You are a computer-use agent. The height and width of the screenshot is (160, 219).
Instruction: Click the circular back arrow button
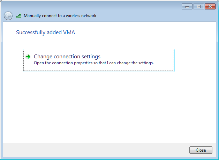8,16
